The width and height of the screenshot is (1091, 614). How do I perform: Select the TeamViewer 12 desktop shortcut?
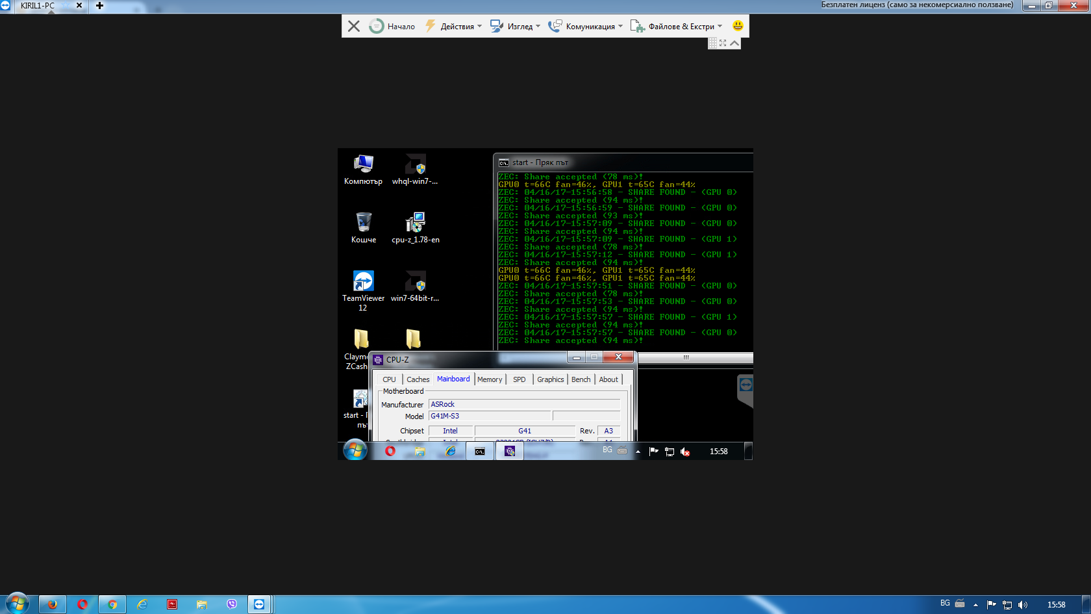(363, 291)
